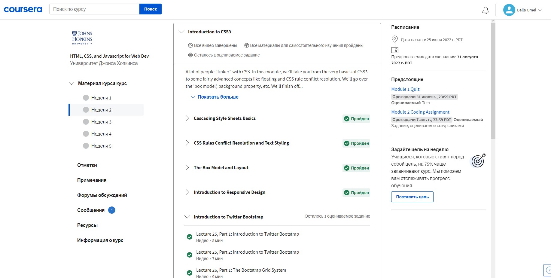This screenshot has height=278, width=551.
Task: Expand Introduction to Responsive Design section
Action: click(x=187, y=192)
